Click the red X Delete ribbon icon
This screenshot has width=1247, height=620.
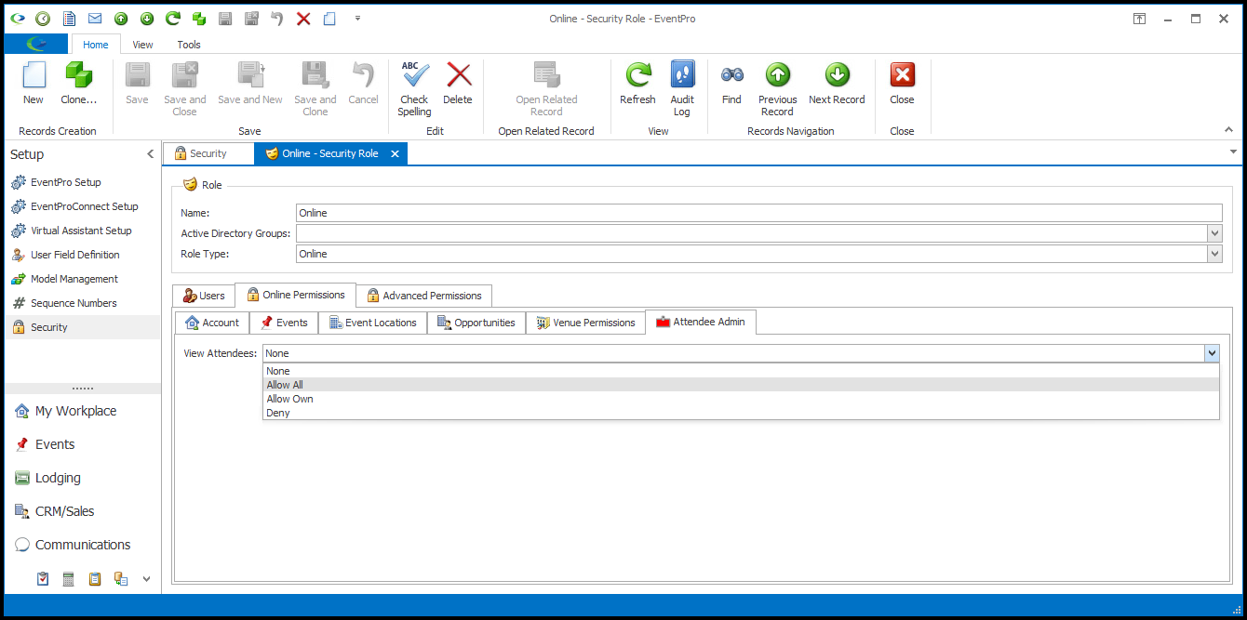[458, 75]
